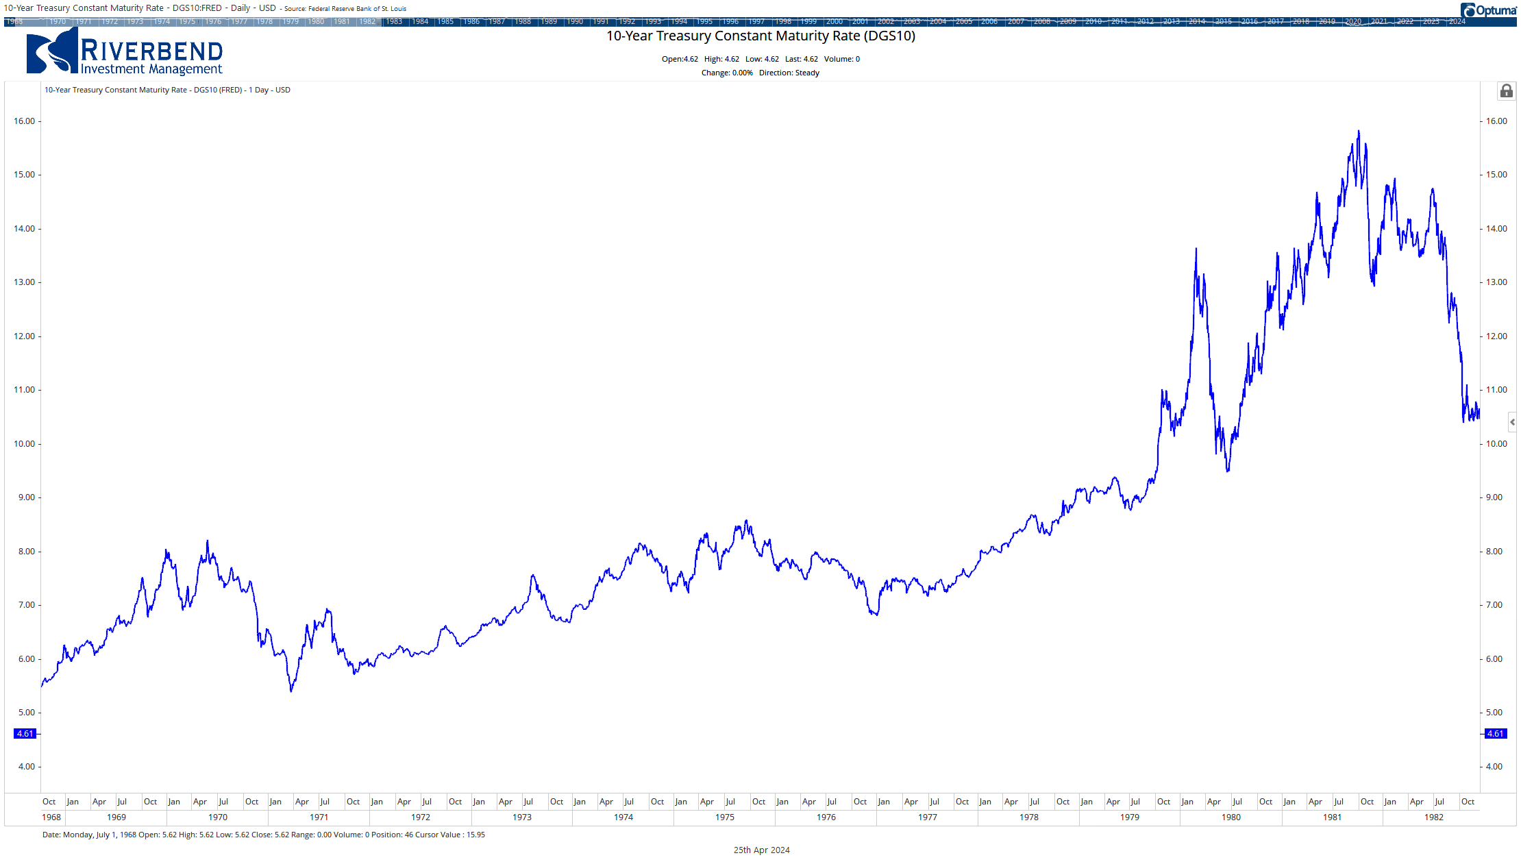The width and height of the screenshot is (1521, 862).
Task: Click the date status bar reading Monday, July 1, 1968
Action: click(263, 835)
